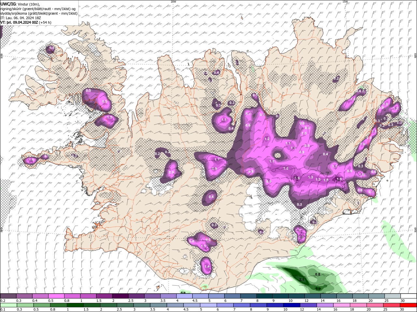Screen dimensions: 417x312
Task: Click lower scale swatch between 20 and 25
Action: point(375,305)
